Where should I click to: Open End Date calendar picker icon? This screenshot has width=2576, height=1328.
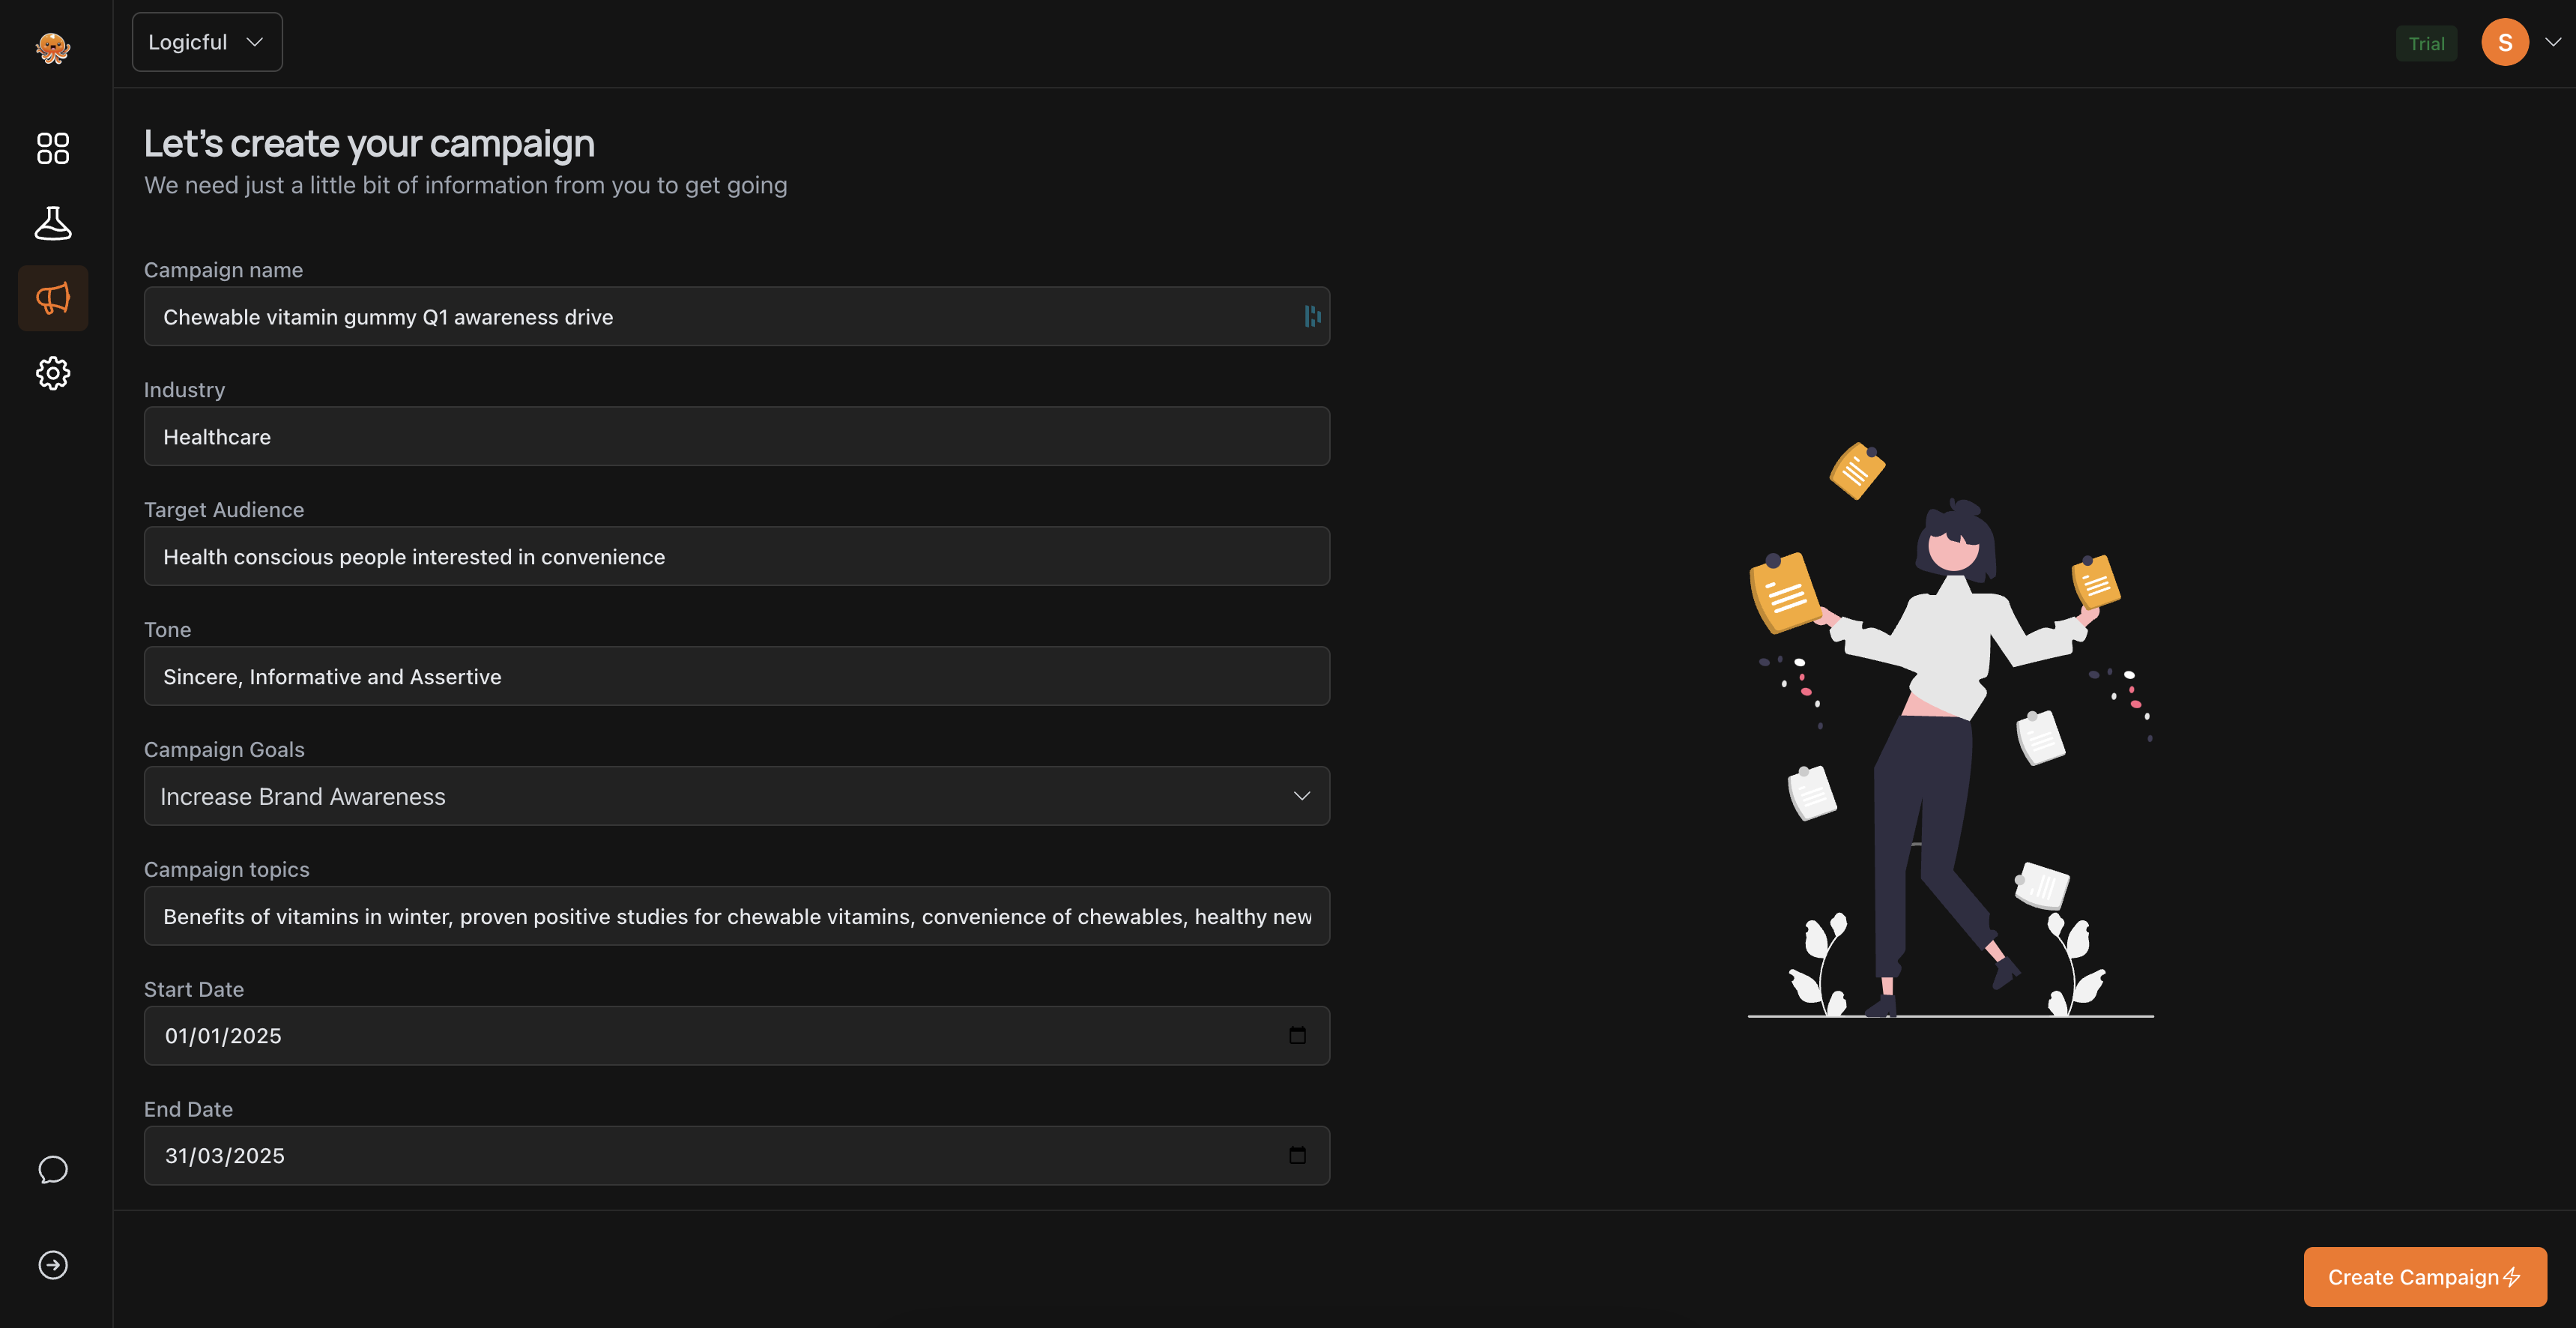click(1297, 1155)
